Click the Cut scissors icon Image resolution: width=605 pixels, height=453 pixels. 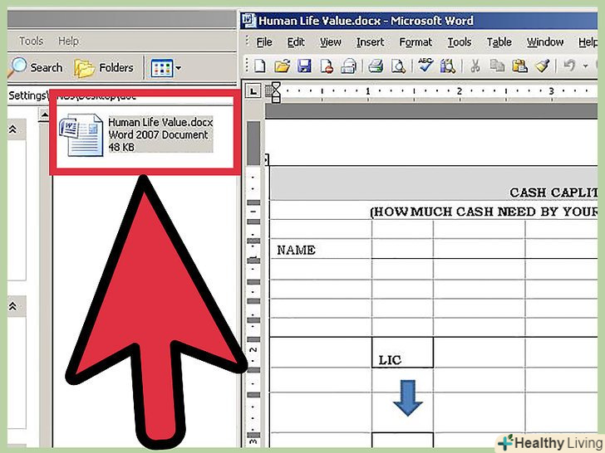[475, 66]
